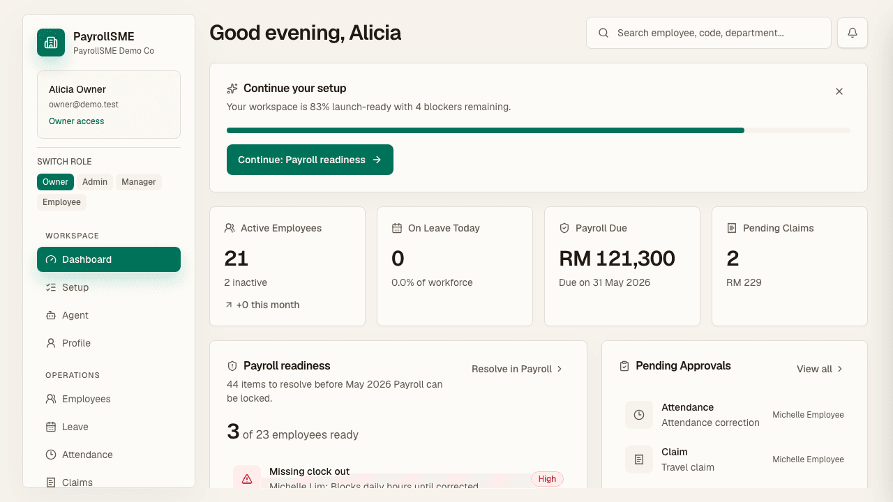Click the setup progress bar

pyautogui.click(x=539, y=130)
